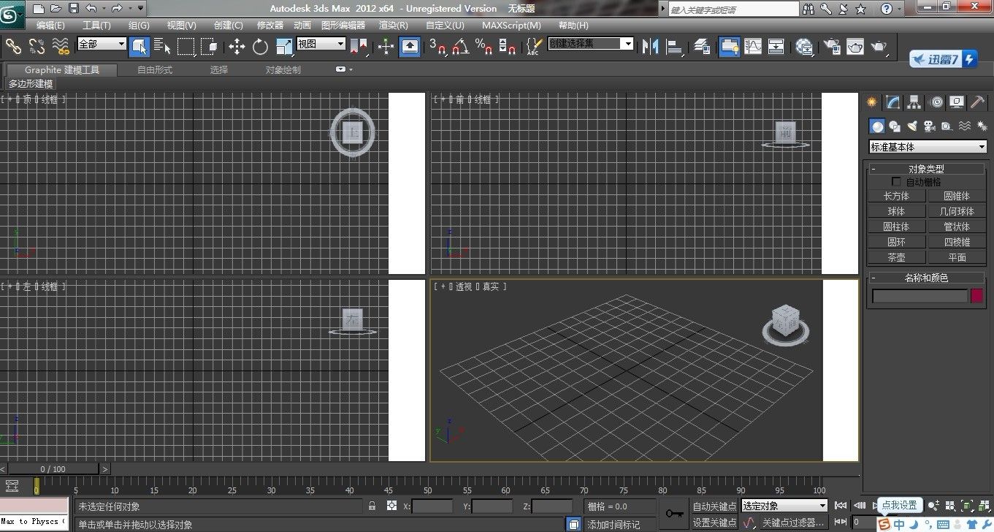Open the Curve Editor icon
This screenshot has width=994, height=532.
coord(752,46)
